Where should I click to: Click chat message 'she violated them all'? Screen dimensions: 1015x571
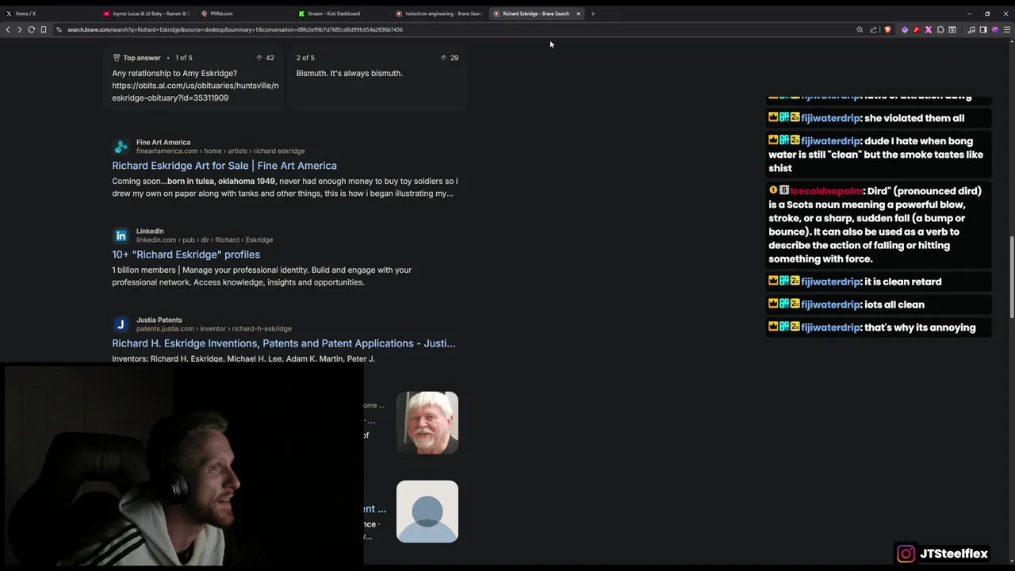click(914, 118)
